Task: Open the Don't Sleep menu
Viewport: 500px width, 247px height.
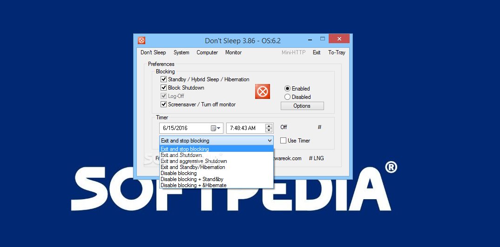Action: coord(153,52)
